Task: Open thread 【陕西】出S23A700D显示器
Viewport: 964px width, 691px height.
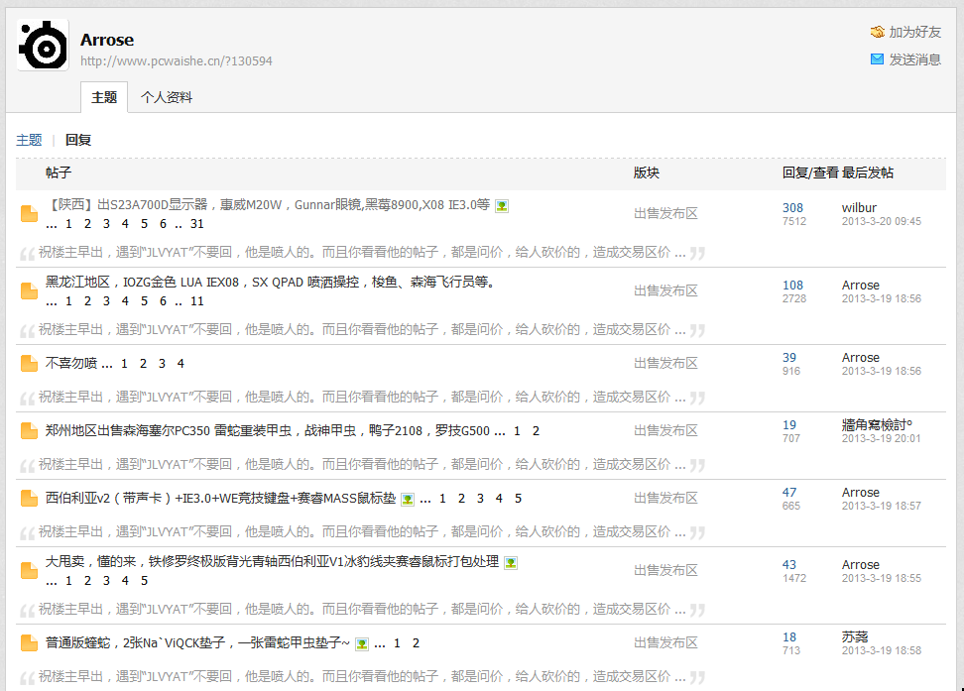Action: click(268, 204)
